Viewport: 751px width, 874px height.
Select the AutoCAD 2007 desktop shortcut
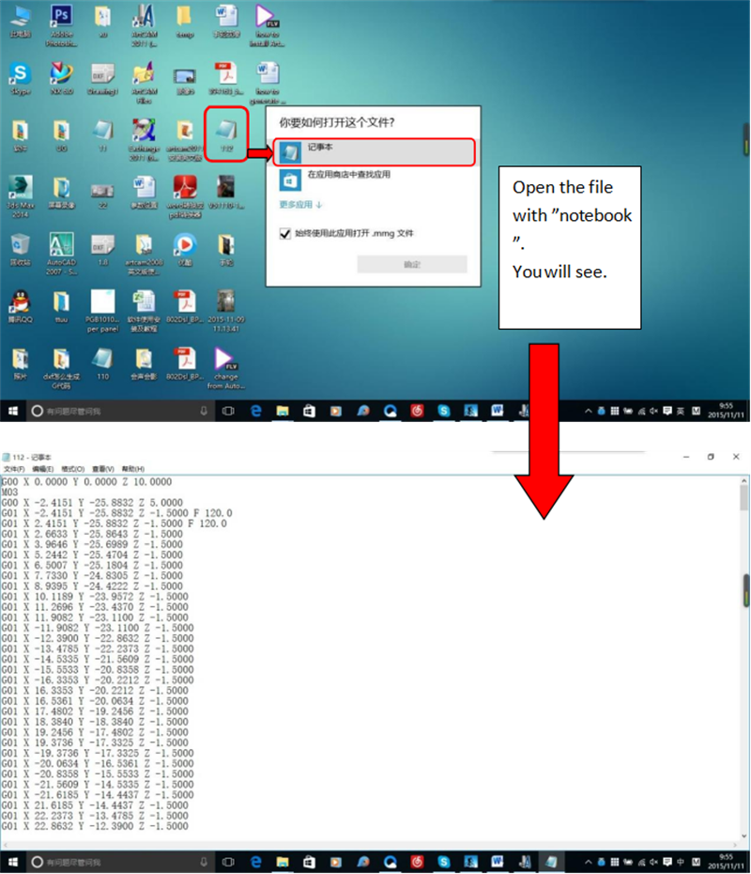[x=61, y=247]
